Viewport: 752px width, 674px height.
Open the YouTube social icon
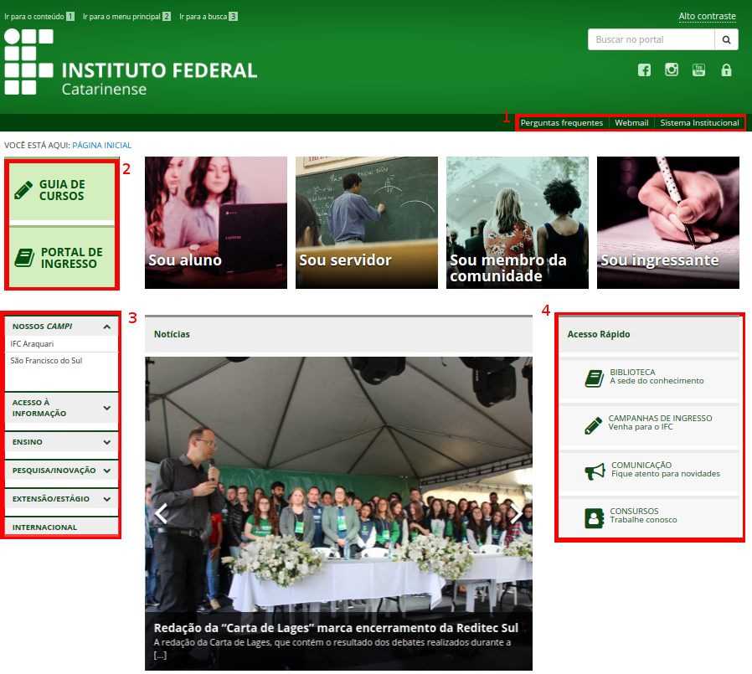(698, 70)
